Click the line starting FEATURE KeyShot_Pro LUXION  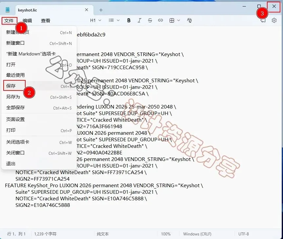click(104, 186)
